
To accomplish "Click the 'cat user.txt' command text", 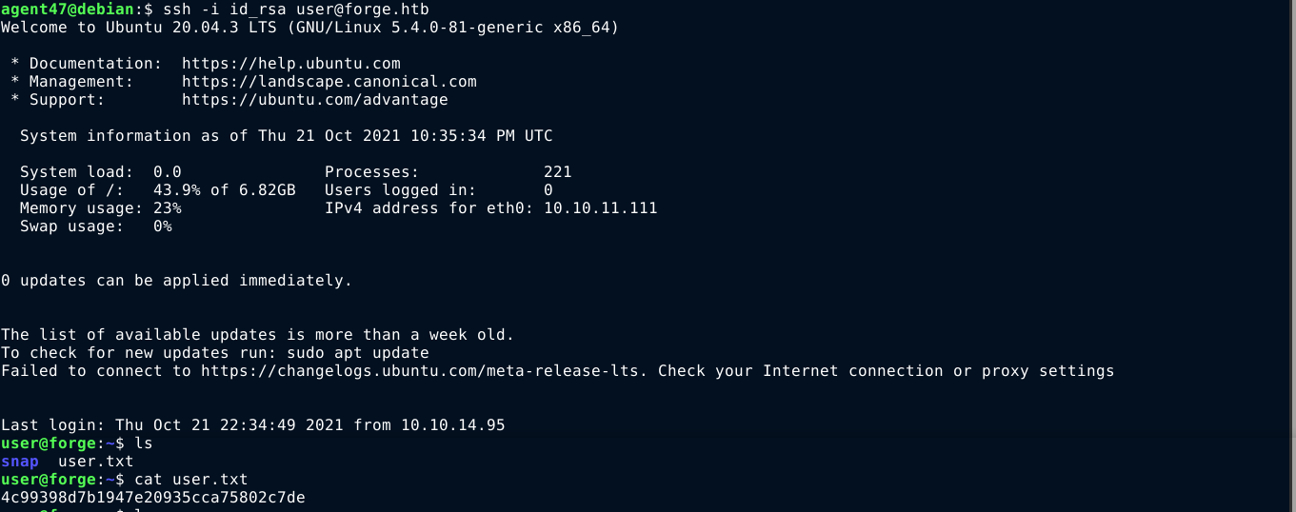I will [190, 480].
